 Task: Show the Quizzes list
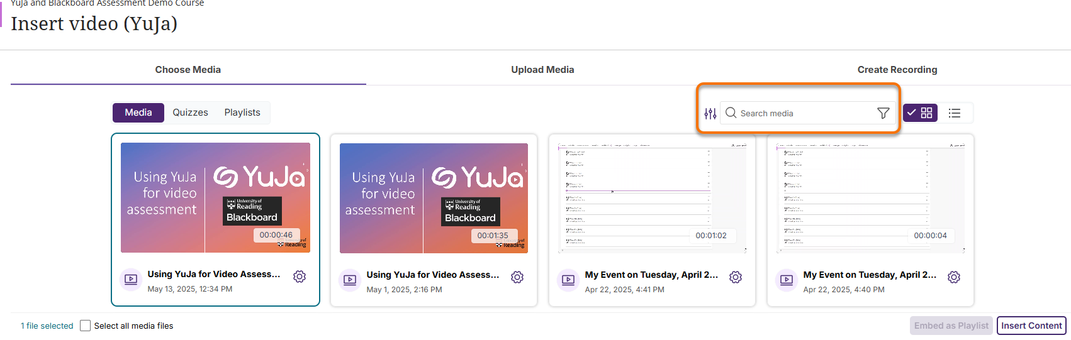[191, 112]
